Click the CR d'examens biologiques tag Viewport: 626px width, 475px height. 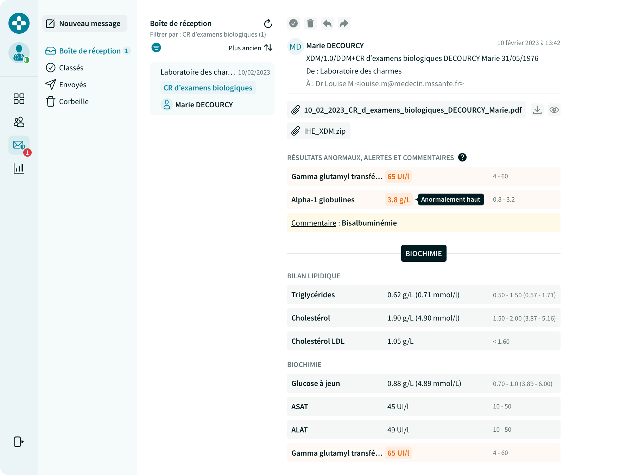(x=208, y=88)
